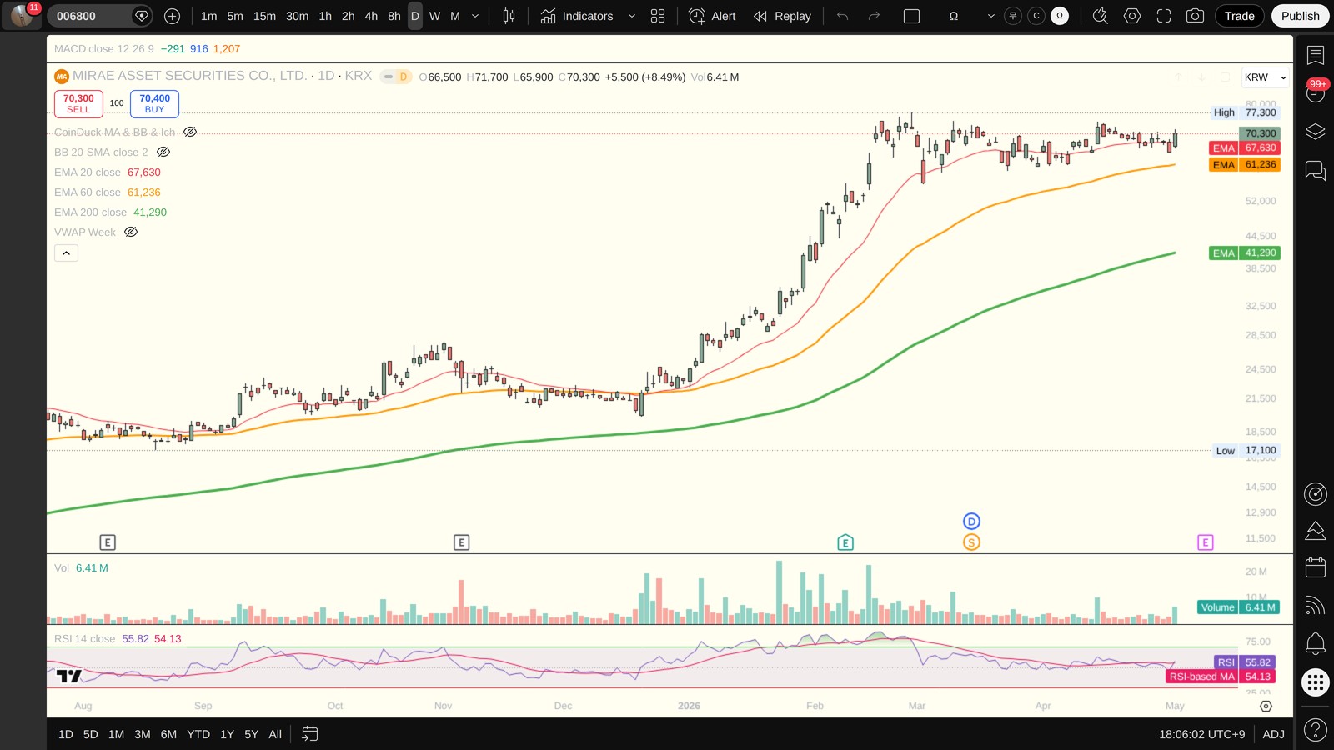Switch to the weekly W timeframe
1334x750 pixels.
[434, 16]
